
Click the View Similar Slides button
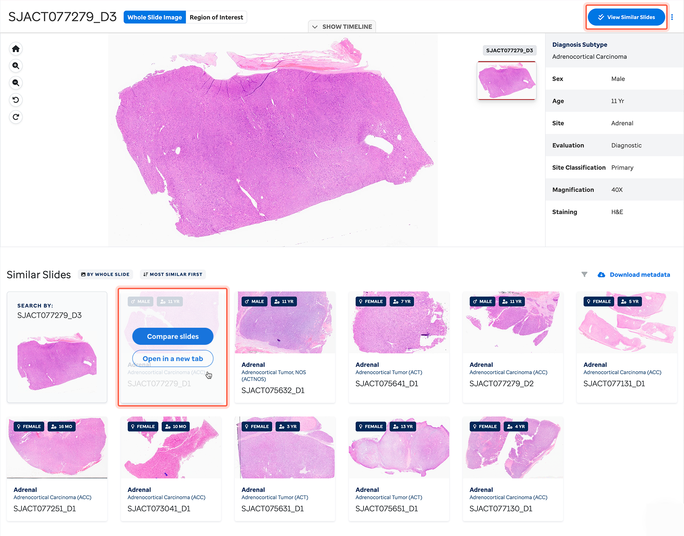click(x=626, y=17)
